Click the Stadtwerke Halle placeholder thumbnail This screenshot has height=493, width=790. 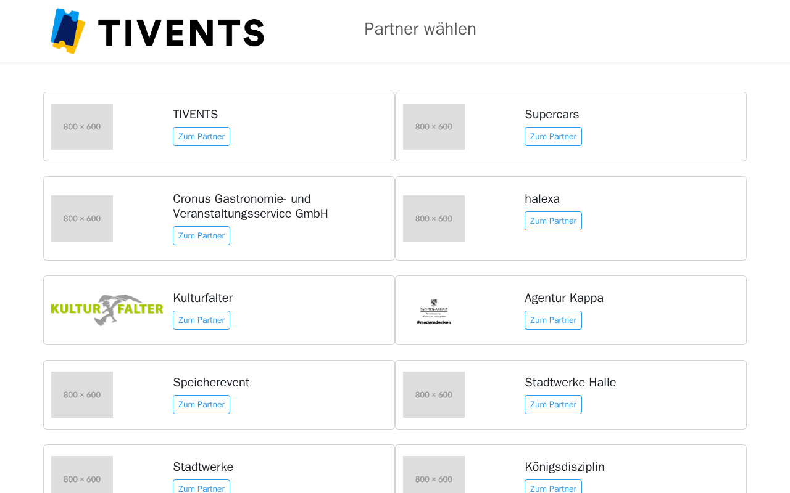(434, 394)
